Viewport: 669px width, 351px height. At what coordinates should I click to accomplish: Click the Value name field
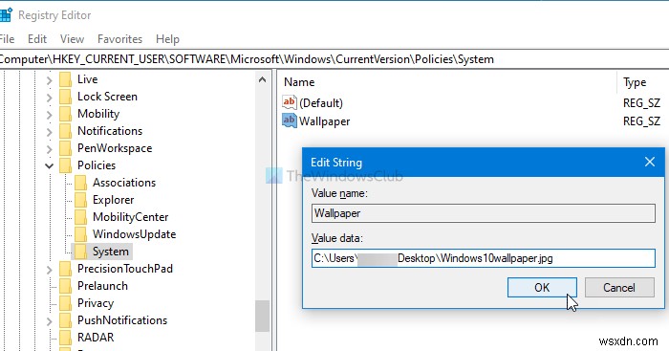[484, 213]
